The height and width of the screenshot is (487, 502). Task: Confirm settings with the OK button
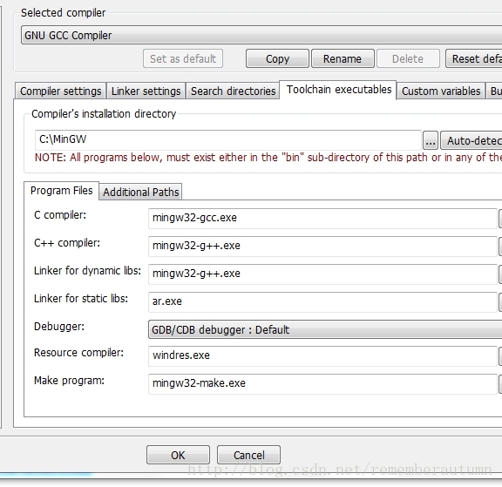[178, 455]
